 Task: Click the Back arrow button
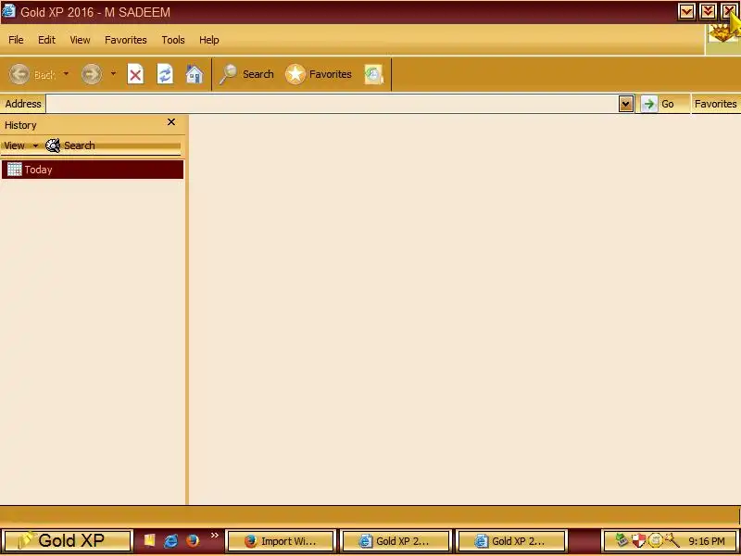click(19, 75)
